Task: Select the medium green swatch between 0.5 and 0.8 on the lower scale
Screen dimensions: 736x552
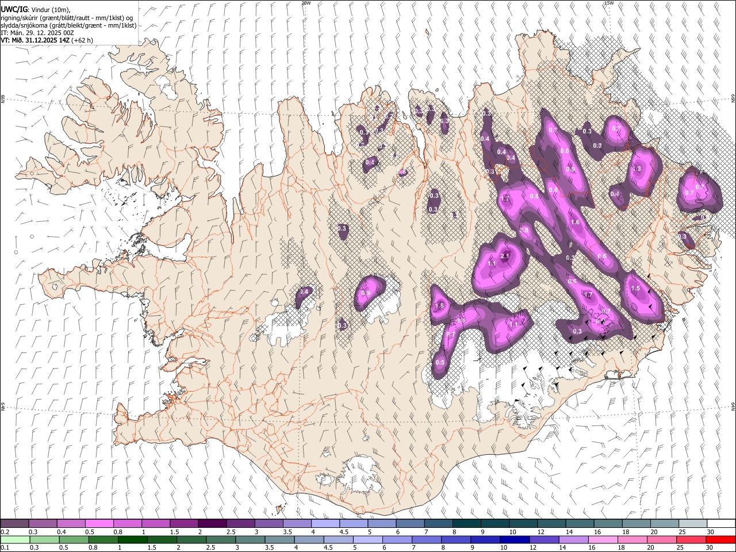Action: tap(73, 539)
